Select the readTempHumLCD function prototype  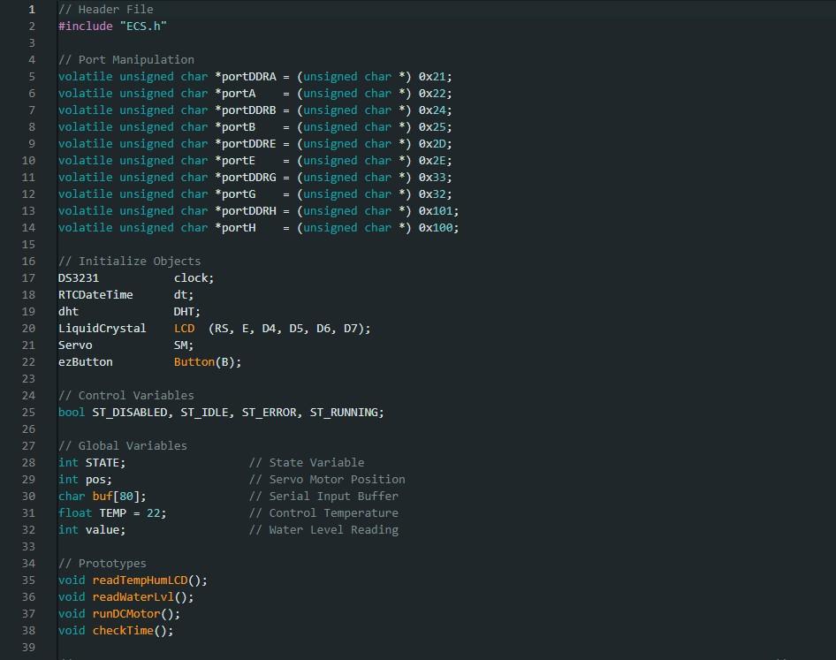click(x=141, y=580)
